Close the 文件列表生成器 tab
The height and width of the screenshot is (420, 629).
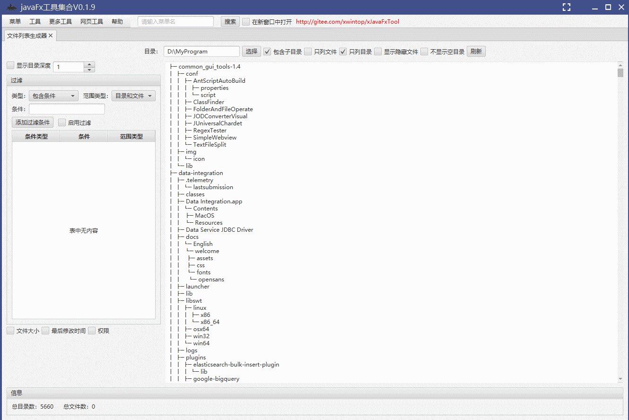point(51,35)
